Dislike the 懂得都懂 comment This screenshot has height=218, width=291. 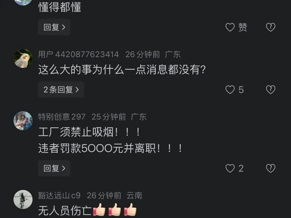click(x=271, y=27)
